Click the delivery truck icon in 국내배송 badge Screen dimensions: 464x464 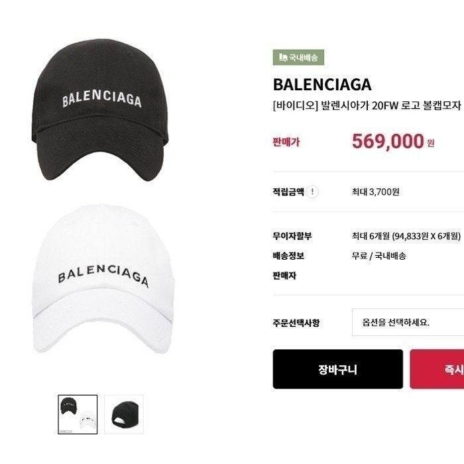[283, 57]
